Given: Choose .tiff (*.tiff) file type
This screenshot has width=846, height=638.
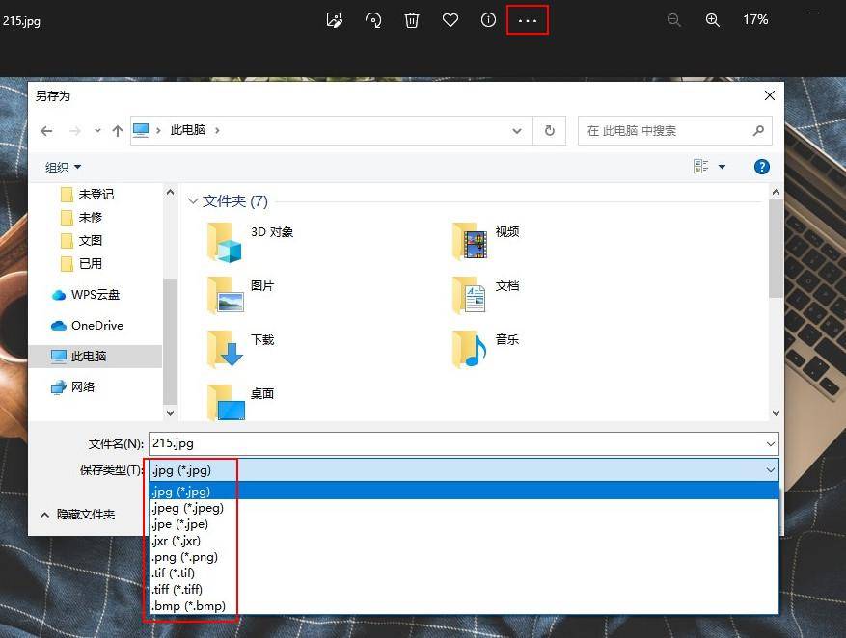Looking at the screenshot, I should click(463, 589).
